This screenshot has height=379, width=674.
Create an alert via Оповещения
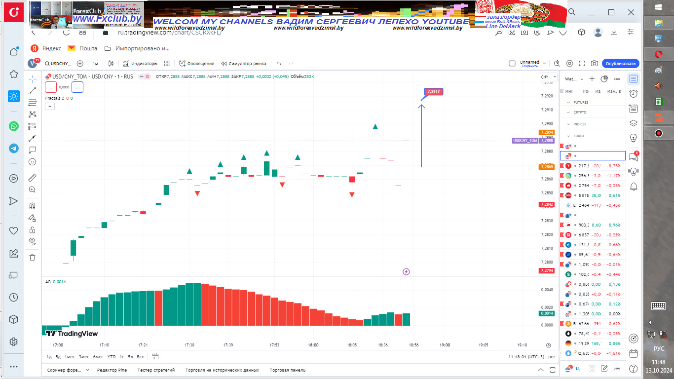click(196, 64)
